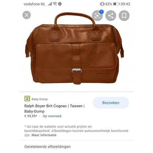Click the Bezoeken button
Screen dimensions: 153x153
click(111, 103)
